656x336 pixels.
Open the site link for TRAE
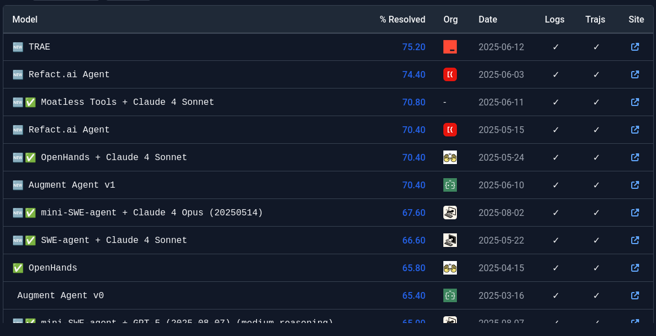(x=635, y=47)
